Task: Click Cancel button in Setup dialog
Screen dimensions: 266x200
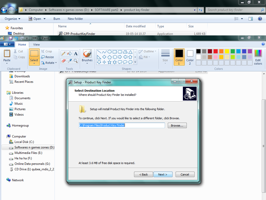Action: 185,174
